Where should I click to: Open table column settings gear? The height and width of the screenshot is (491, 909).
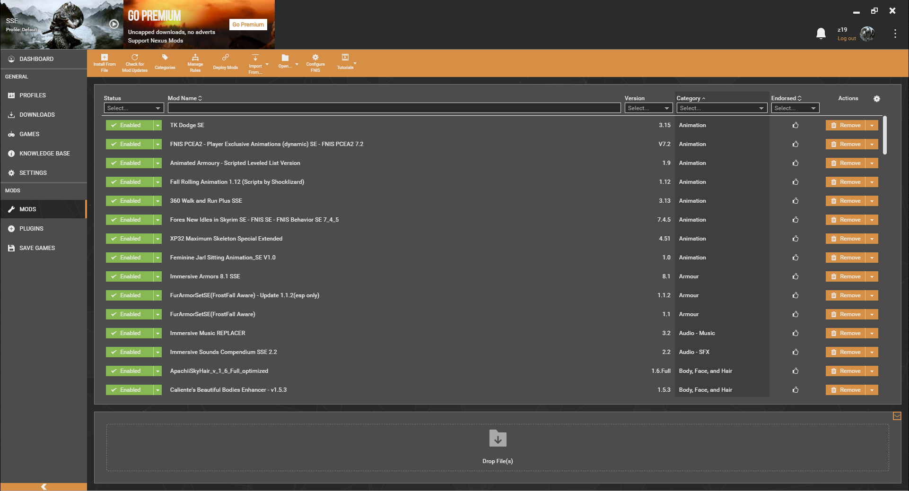(x=877, y=99)
